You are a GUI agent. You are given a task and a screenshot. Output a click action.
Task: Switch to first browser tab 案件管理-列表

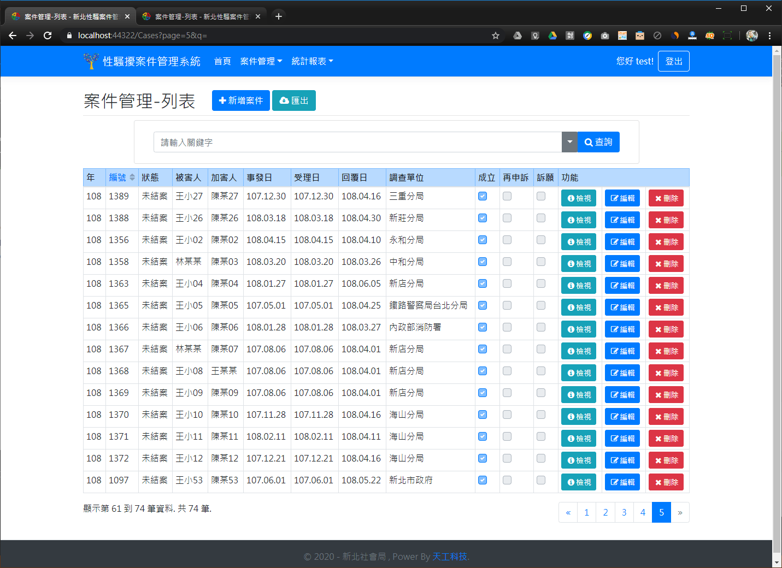pyautogui.click(x=71, y=16)
